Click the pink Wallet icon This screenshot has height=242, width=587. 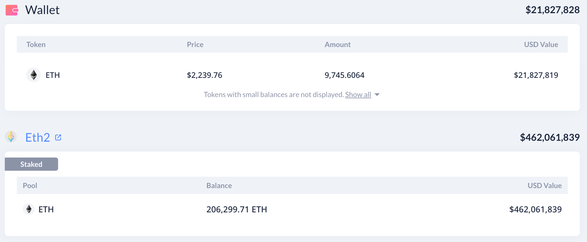12,10
